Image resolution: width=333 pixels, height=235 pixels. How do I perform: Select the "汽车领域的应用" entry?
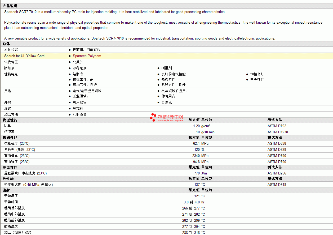(x=174, y=91)
